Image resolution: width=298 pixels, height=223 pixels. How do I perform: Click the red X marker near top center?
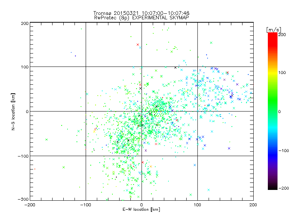click(138, 45)
